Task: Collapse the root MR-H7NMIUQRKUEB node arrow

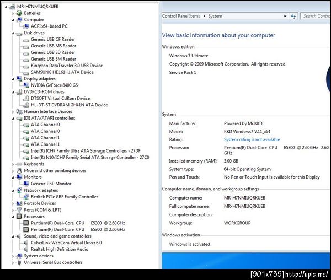Action: coord(6,7)
